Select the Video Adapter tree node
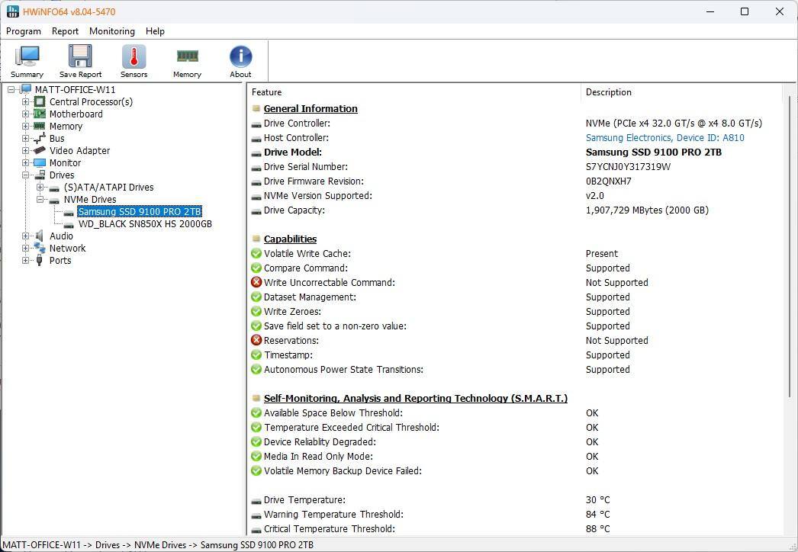This screenshot has height=552, width=798. 79,151
